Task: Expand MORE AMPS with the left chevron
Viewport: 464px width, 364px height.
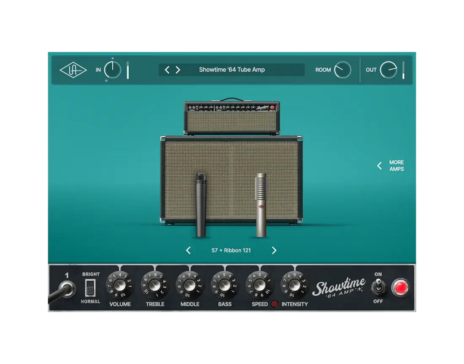Action: tap(379, 166)
